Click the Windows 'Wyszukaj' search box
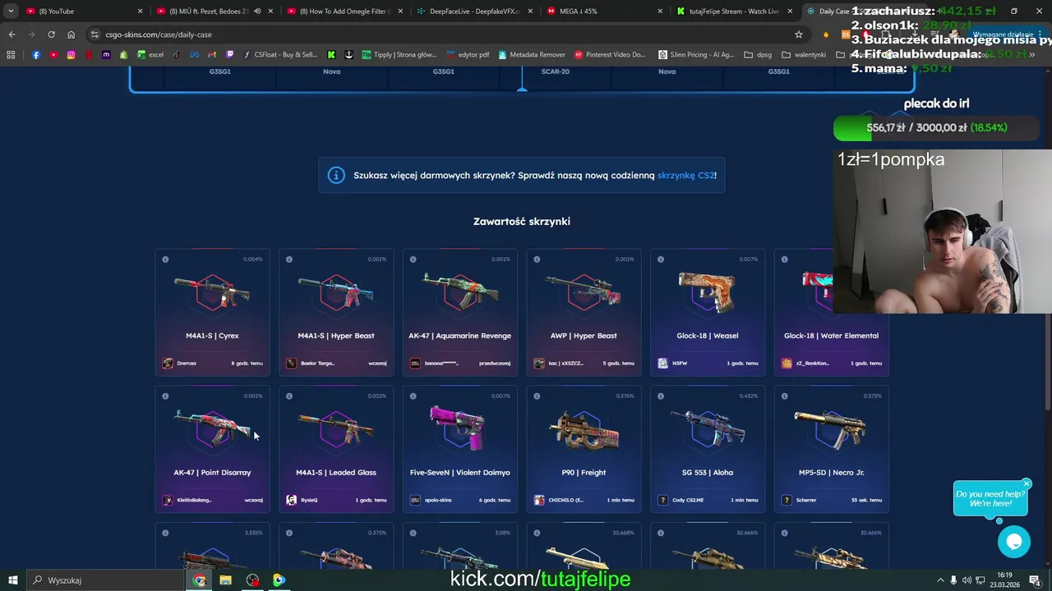The image size is (1052, 591). coord(105,580)
